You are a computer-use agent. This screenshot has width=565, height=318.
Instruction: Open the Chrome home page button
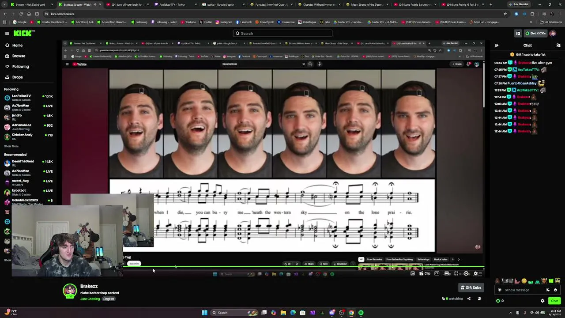(x=29, y=14)
